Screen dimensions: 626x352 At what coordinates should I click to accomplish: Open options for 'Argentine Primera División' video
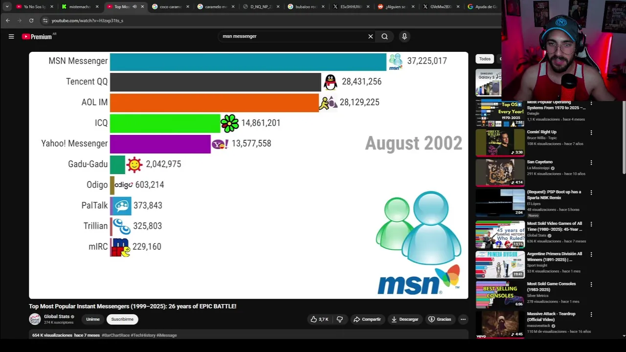pos(591,255)
